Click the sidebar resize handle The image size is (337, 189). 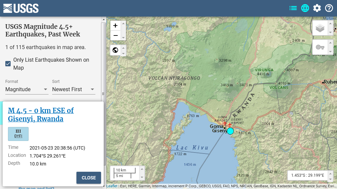103,94
